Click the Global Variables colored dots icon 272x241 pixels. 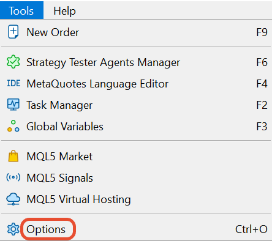[13, 126]
